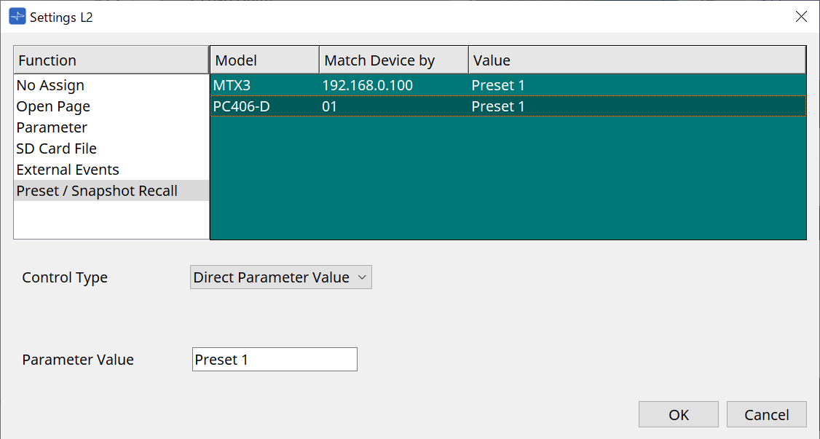
Task: Choose Preset / Snapshot Recall function
Action: click(97, 191)
